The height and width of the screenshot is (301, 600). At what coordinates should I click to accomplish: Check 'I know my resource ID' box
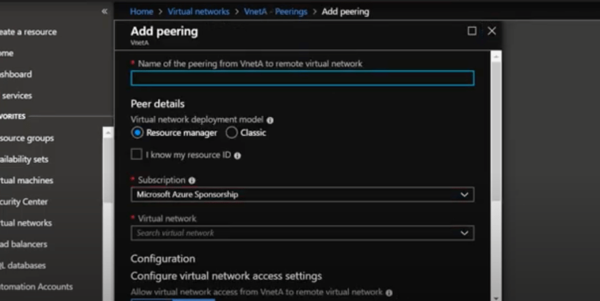(x=137, y=155)
